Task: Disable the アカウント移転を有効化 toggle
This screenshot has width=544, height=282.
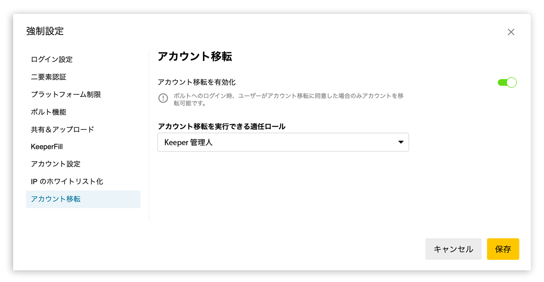Action: tap(507, 82)
